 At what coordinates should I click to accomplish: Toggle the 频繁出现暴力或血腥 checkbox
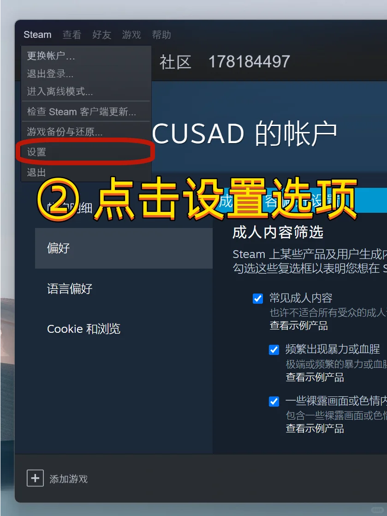click(x=274, y=349)
